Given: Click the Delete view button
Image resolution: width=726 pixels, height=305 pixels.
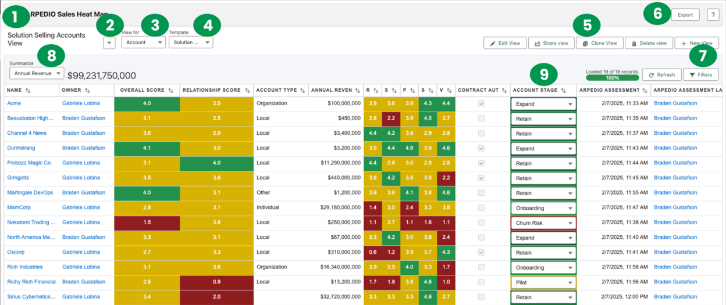Looking at the screenshot, I should pos(649,43).
